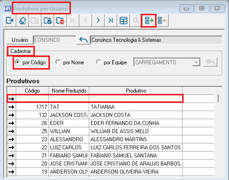This screenshot has height=180, width=229.
Task: Click code cell 21
Action: [x=32, y=156]
